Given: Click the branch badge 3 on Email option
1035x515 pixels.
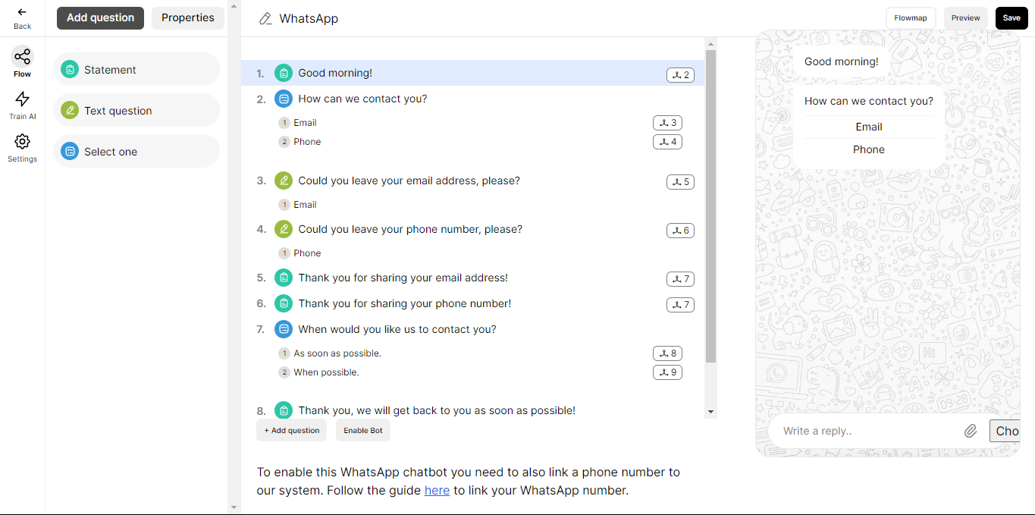Looking at the screenshot, I should click(667, 123).
